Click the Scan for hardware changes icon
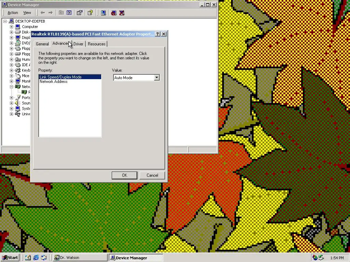Viewport: 350px width, 262px height. 103,13
